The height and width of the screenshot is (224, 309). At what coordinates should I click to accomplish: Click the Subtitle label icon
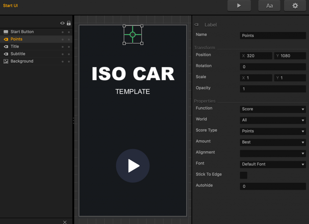click(6, 53)
